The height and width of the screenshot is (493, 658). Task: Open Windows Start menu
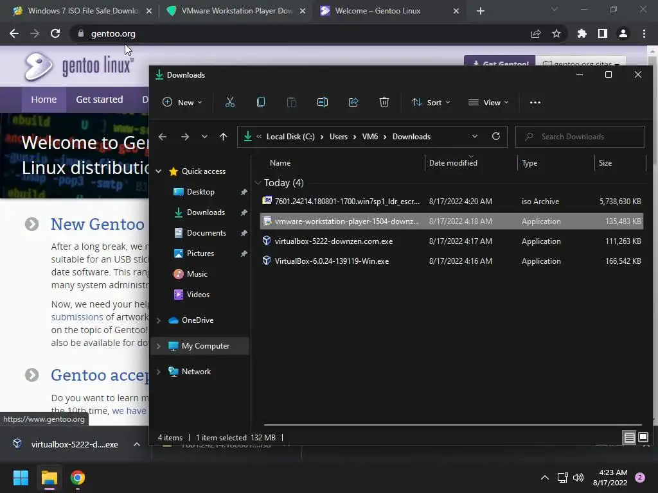click(21, 478)
